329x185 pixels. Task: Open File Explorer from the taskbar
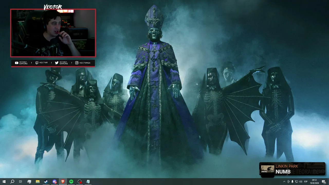coord(38,182)
